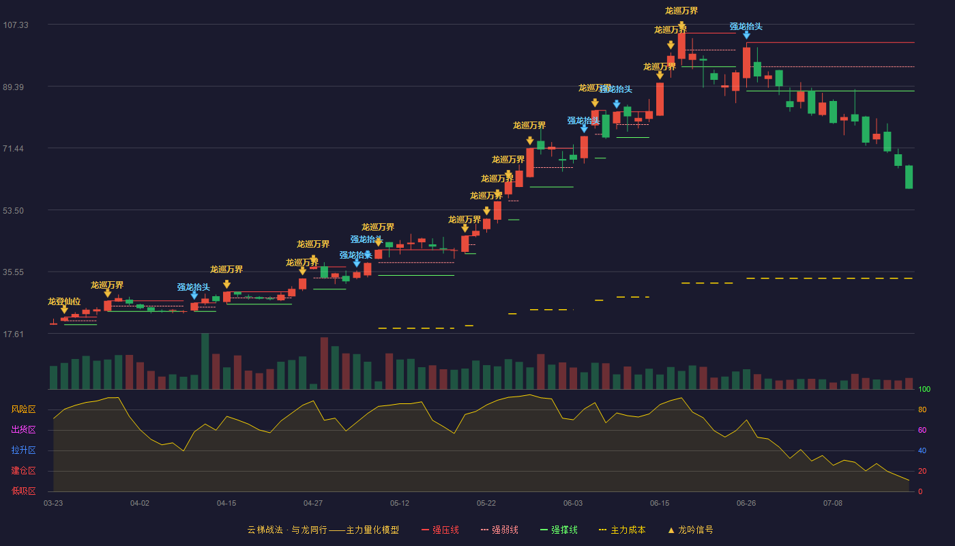
Task: Click the topmost 龙巡万界 label above the peak
Action: pos(681,11)
